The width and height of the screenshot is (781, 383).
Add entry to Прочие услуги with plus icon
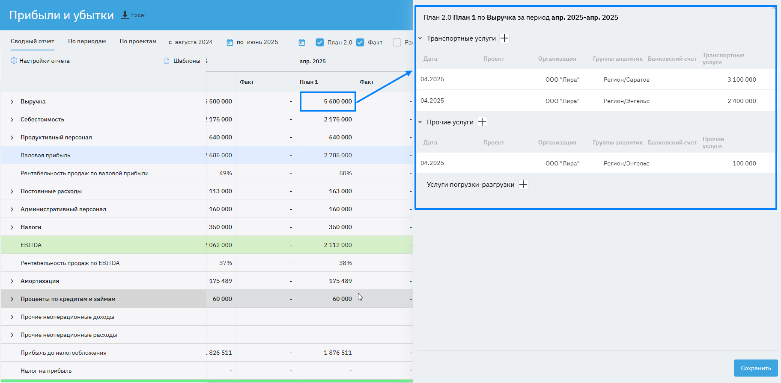(482, 122)
